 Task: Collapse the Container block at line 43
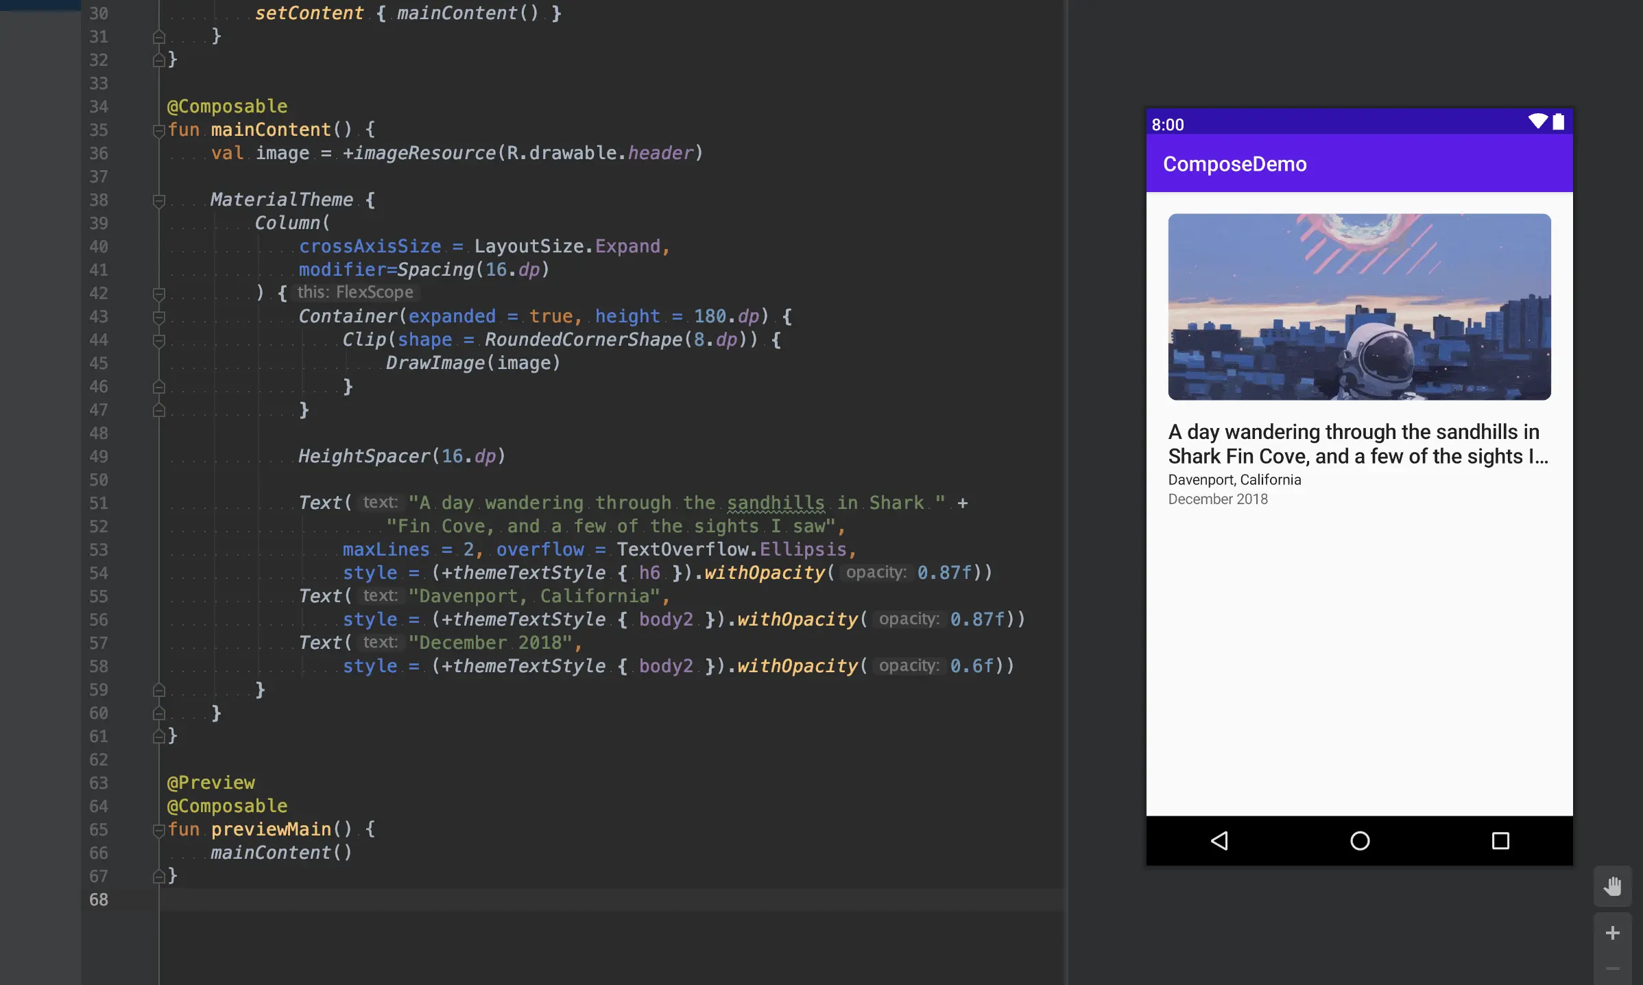pyautogui.click(x=158, y=317)
